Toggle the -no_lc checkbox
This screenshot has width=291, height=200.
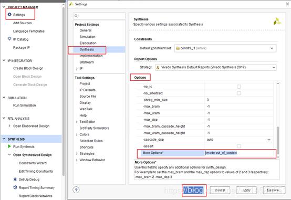coord(239,87)
